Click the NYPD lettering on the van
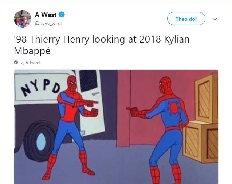The width and height of the screenshot is (232, 184). pyautogui.click(x=40, y=89)
